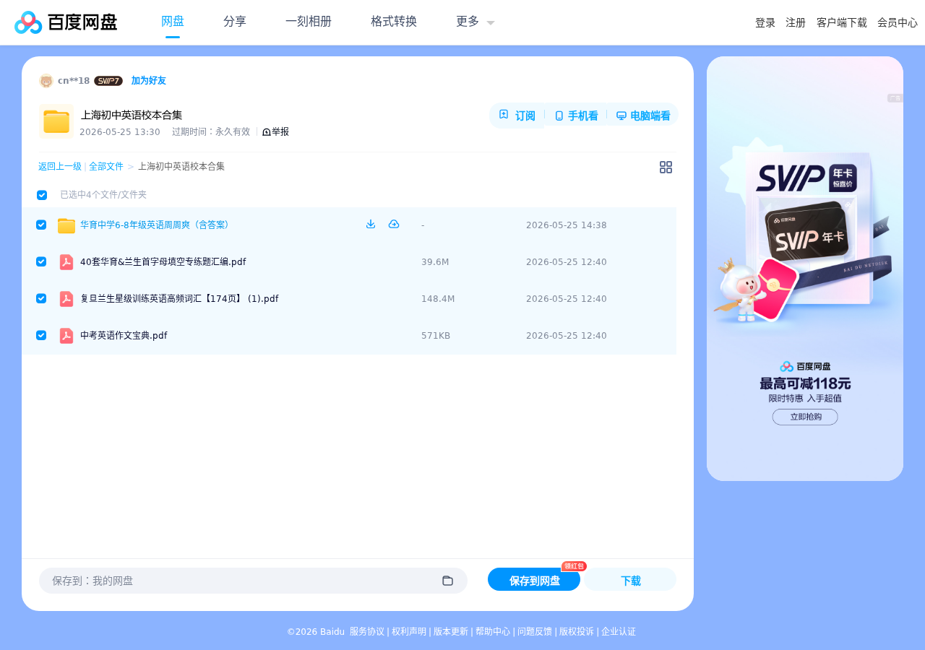Click PDF icon of 中考英语作文宝典
Screen dimensions: 925x650
pyautogui.click(x=66, y=336)
